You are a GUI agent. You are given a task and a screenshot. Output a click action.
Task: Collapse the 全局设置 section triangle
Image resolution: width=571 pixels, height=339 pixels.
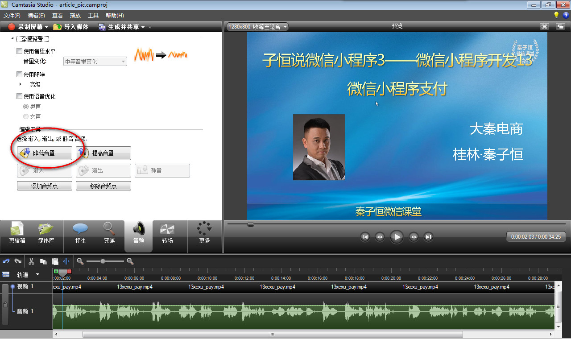pyautogui.click(x=12, y=39)
